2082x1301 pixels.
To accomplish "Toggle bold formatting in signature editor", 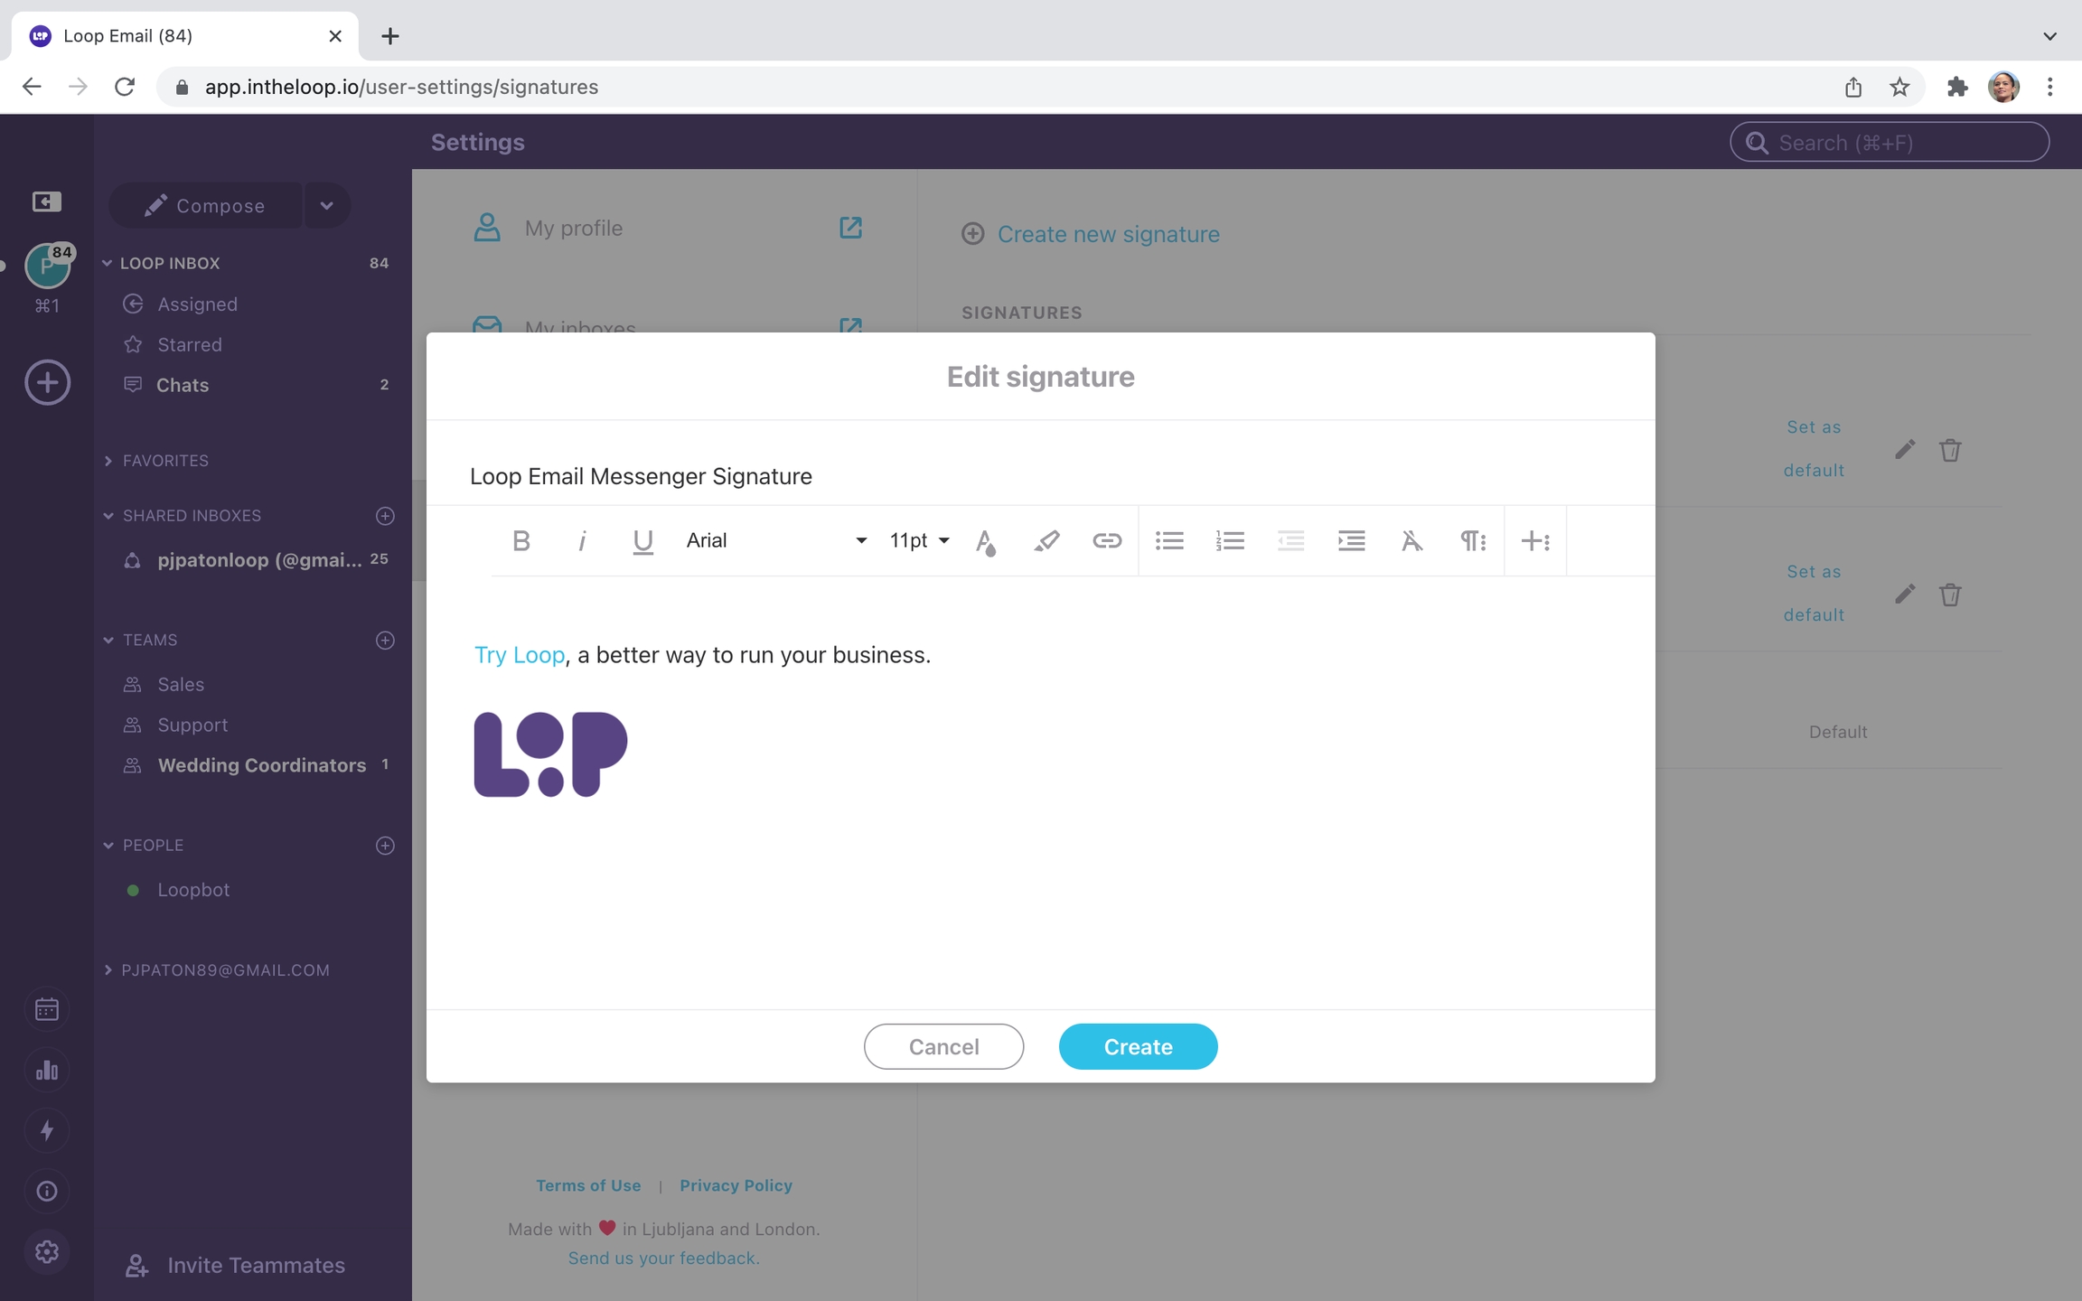I will click(x=520, y=540).
